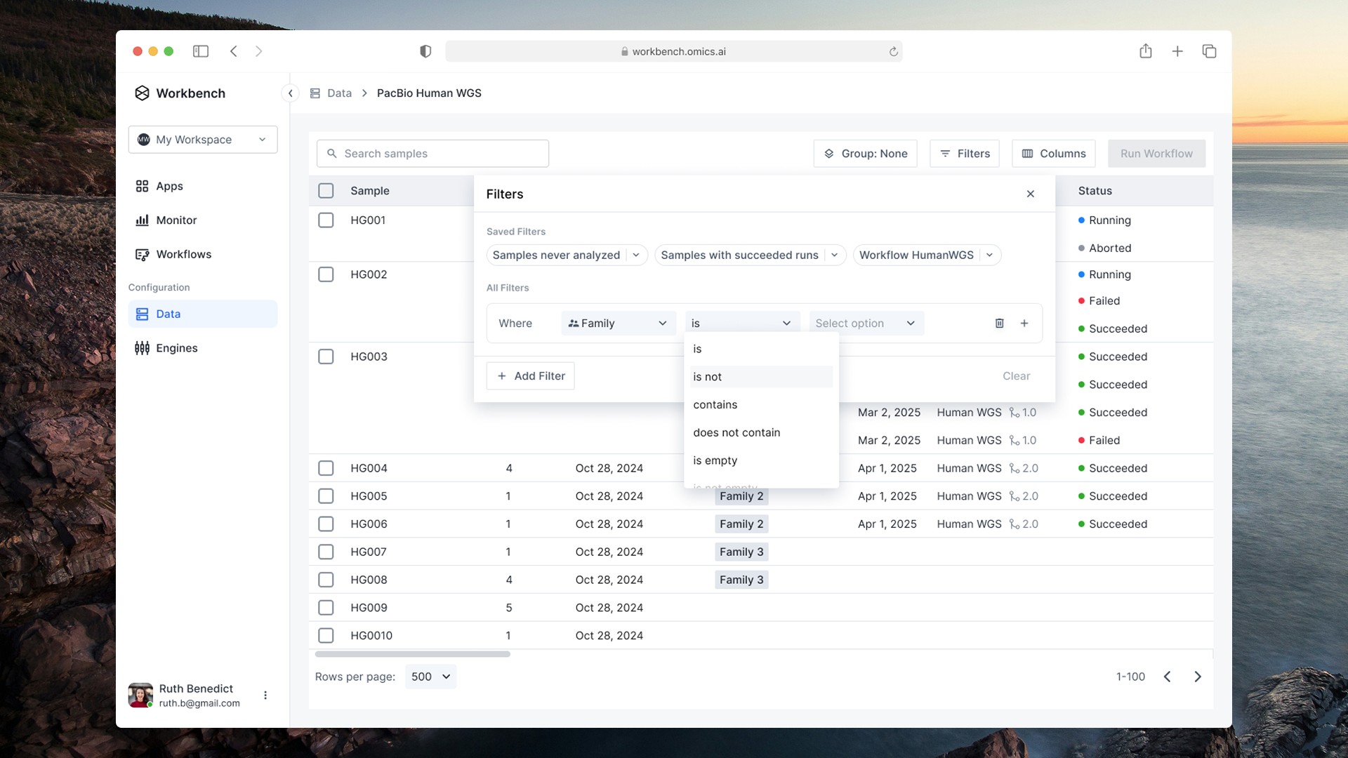Open the My Workspace dropdown
1348x758 pixels.
tap(203, 140)
